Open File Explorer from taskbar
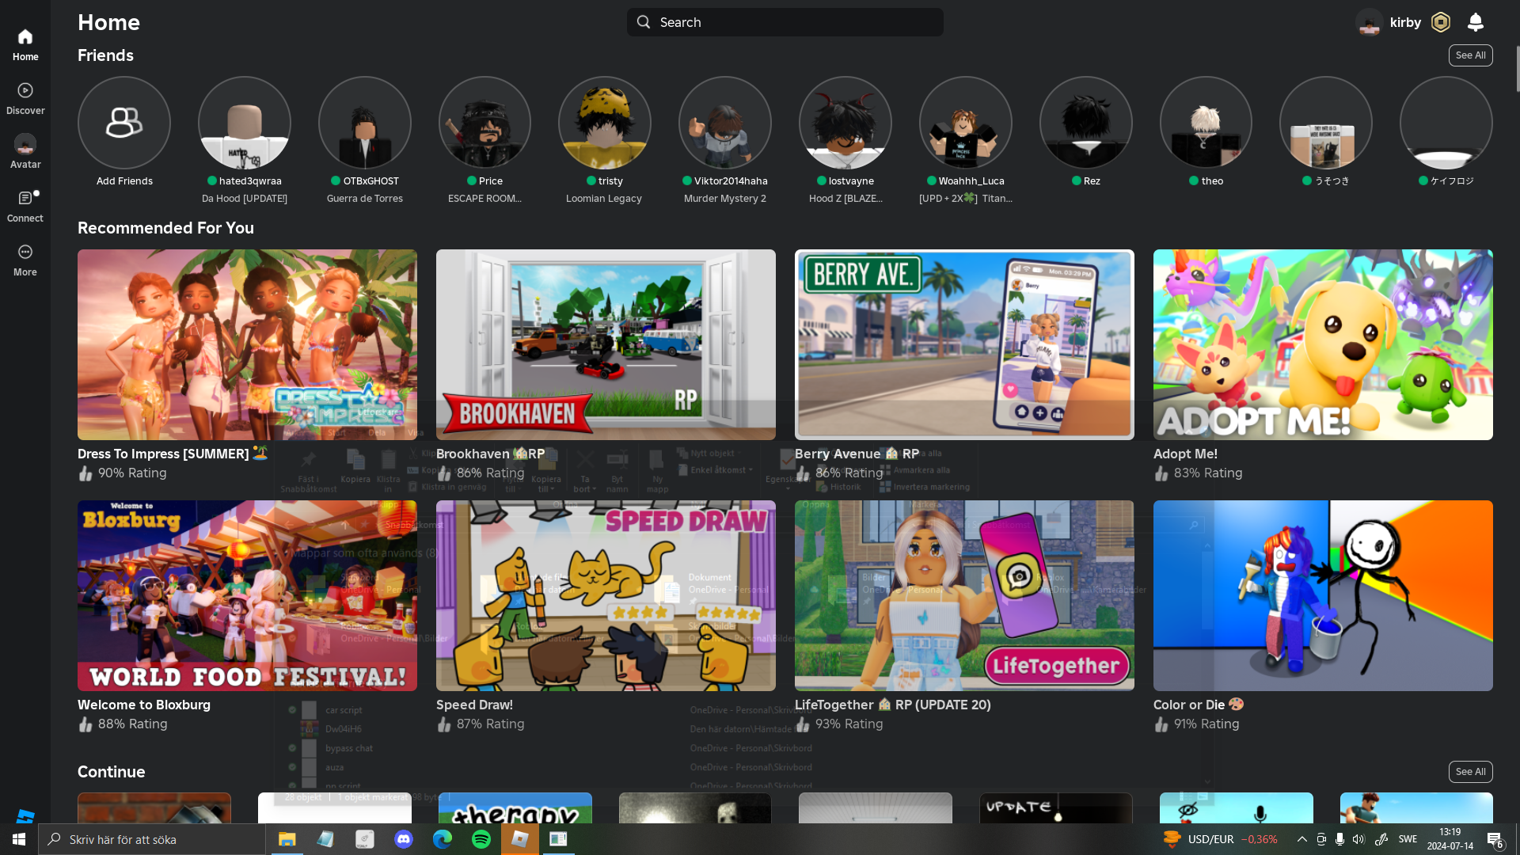The height and width of the screenshot is (855, 1520). pyautogui.click(x=287, y=839)
